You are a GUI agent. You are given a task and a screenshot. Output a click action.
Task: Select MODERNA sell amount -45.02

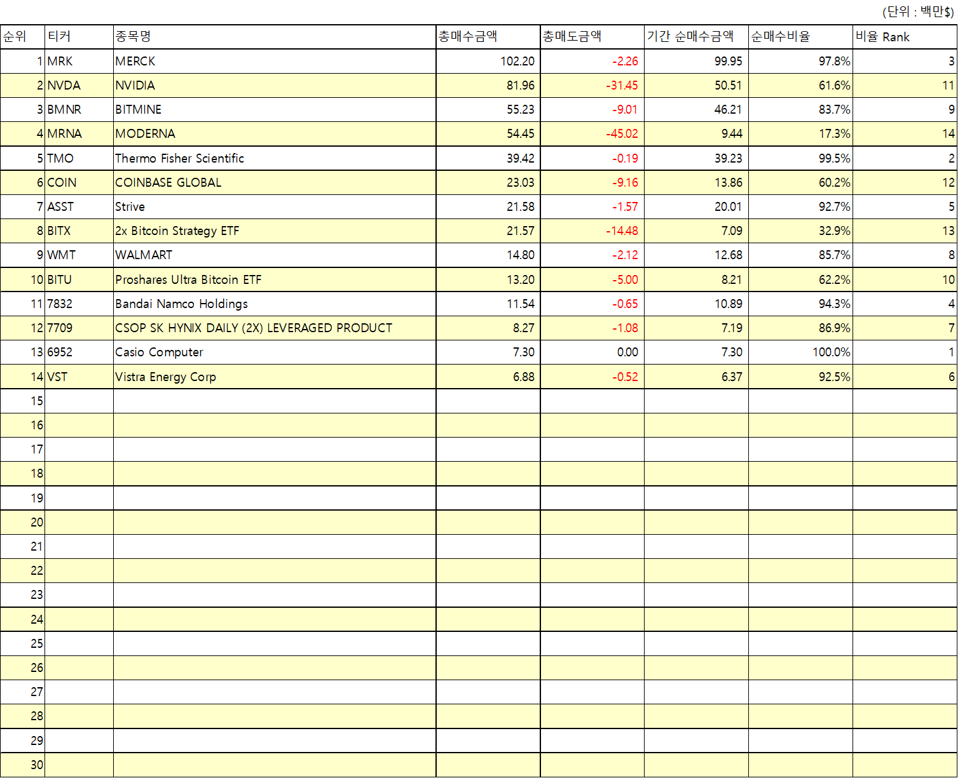coord(592,134)
